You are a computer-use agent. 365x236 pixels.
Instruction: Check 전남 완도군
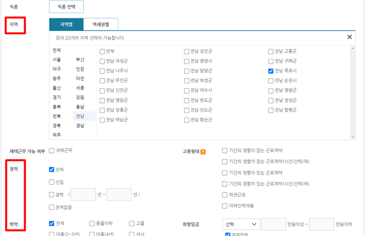coord(186,101)
